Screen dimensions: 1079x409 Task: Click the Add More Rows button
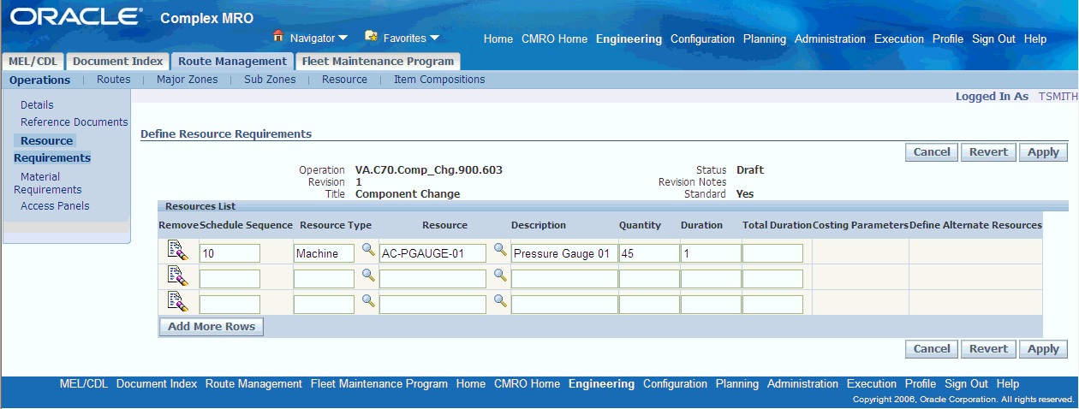pos(212,327)
